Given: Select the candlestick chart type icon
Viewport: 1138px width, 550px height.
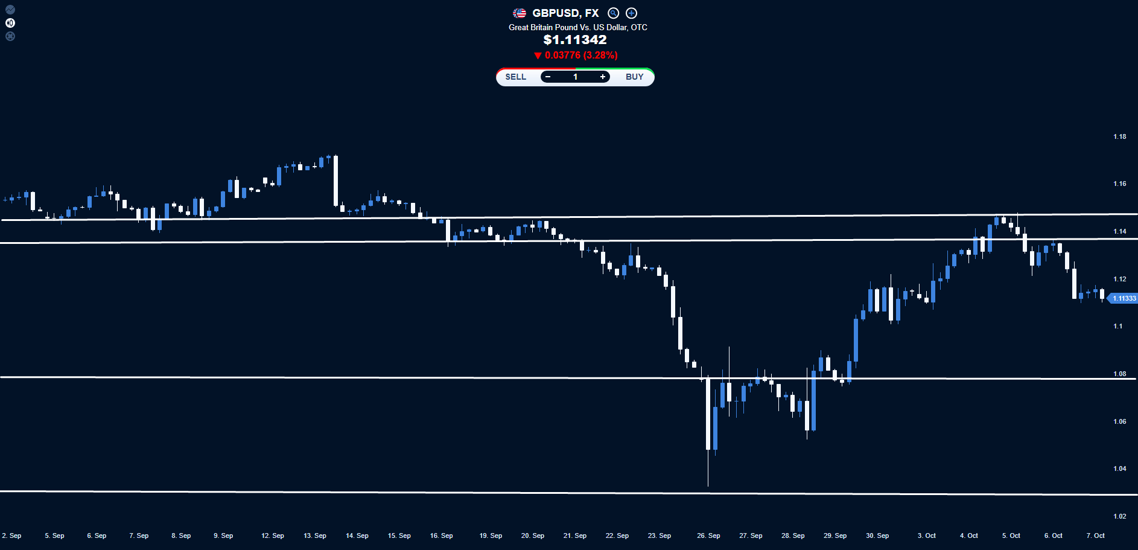Looking at the screenshot, I should 10,23.
